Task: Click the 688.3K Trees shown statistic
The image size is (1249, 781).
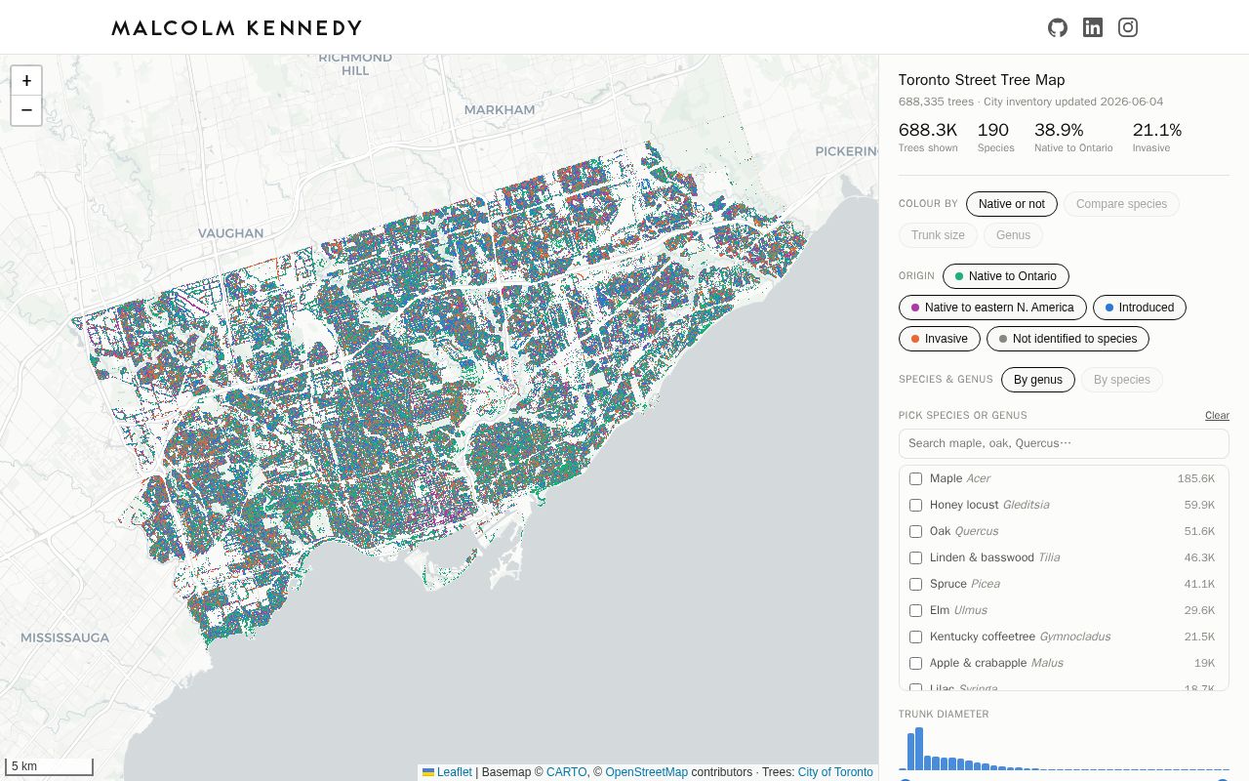Action: coord(928,137)
